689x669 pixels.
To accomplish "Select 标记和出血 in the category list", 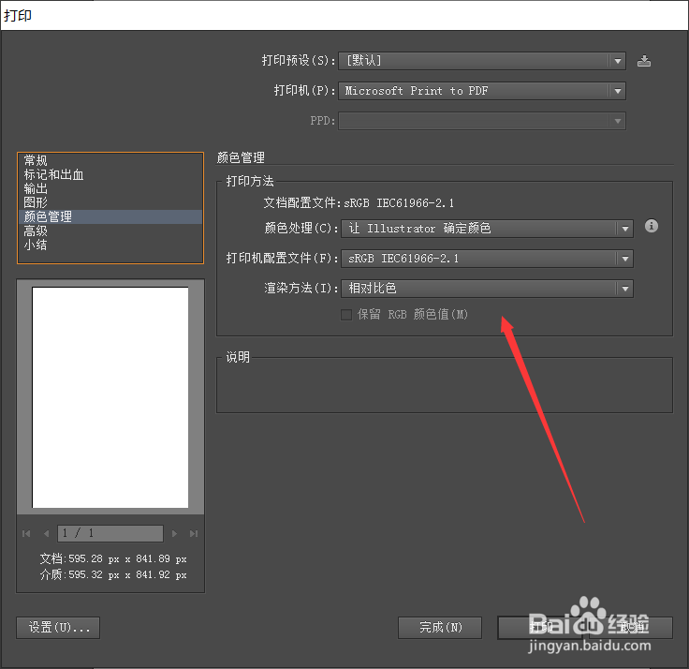I will click(110, 174).
